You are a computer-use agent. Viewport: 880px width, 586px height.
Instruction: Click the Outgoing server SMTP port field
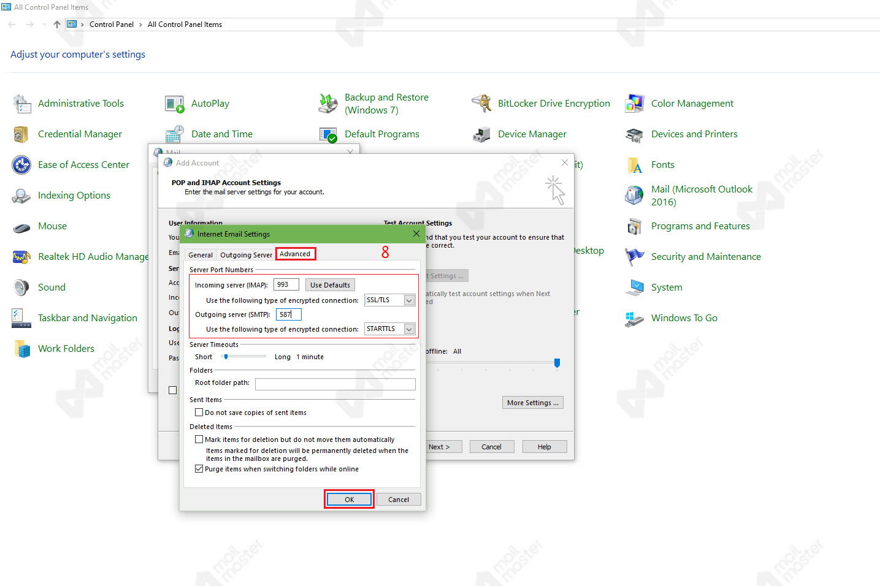(289, 314)
